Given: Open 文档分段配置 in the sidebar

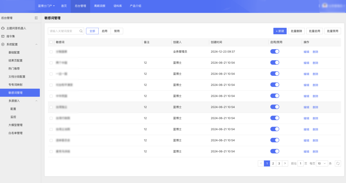Looking at the screenshot, I should point(17,77).
